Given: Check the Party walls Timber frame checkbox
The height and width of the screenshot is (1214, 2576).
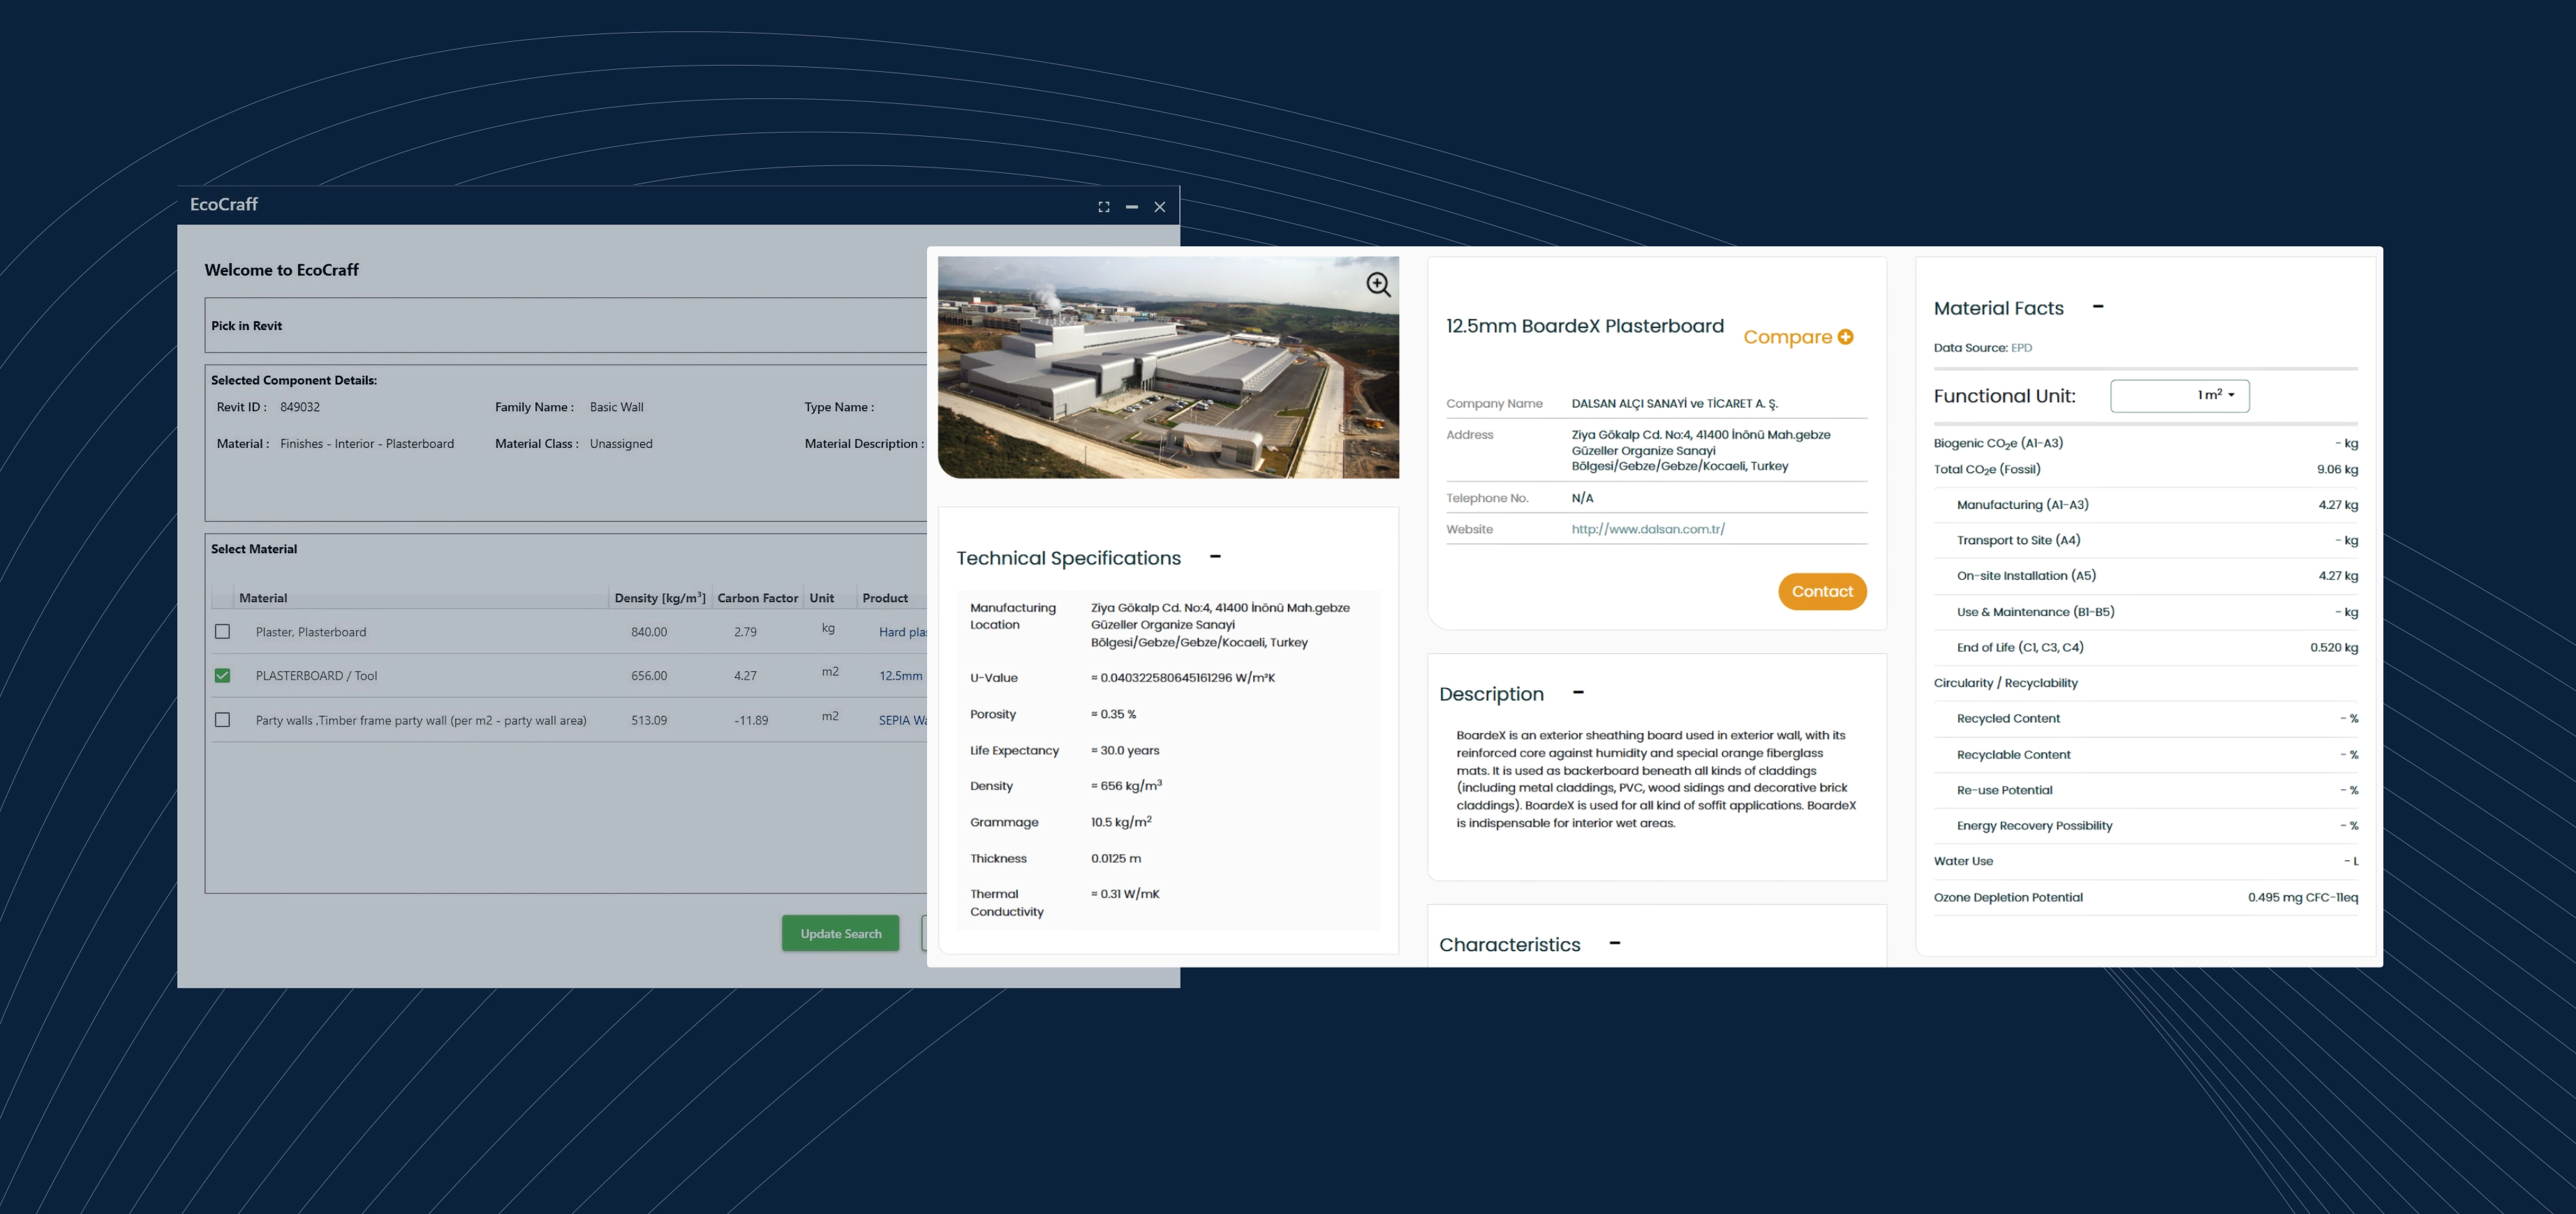Looking at the screenshot, I should (222, 719).
